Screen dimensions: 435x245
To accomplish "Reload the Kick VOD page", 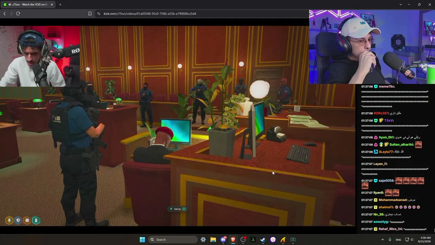I will [18, 14].
